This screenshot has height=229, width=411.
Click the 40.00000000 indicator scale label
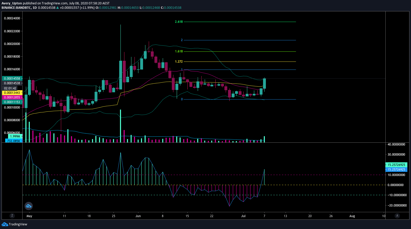click(396, 144)
